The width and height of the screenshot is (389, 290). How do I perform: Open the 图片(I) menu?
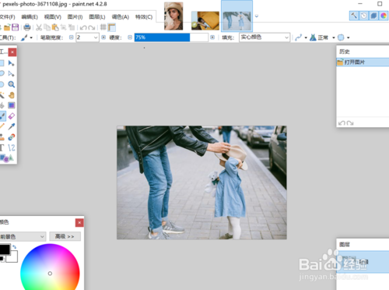tap(75, 17)
